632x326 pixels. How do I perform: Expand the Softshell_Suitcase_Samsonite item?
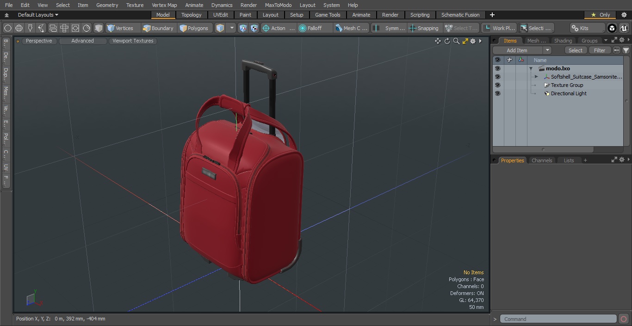pos(536,77)
